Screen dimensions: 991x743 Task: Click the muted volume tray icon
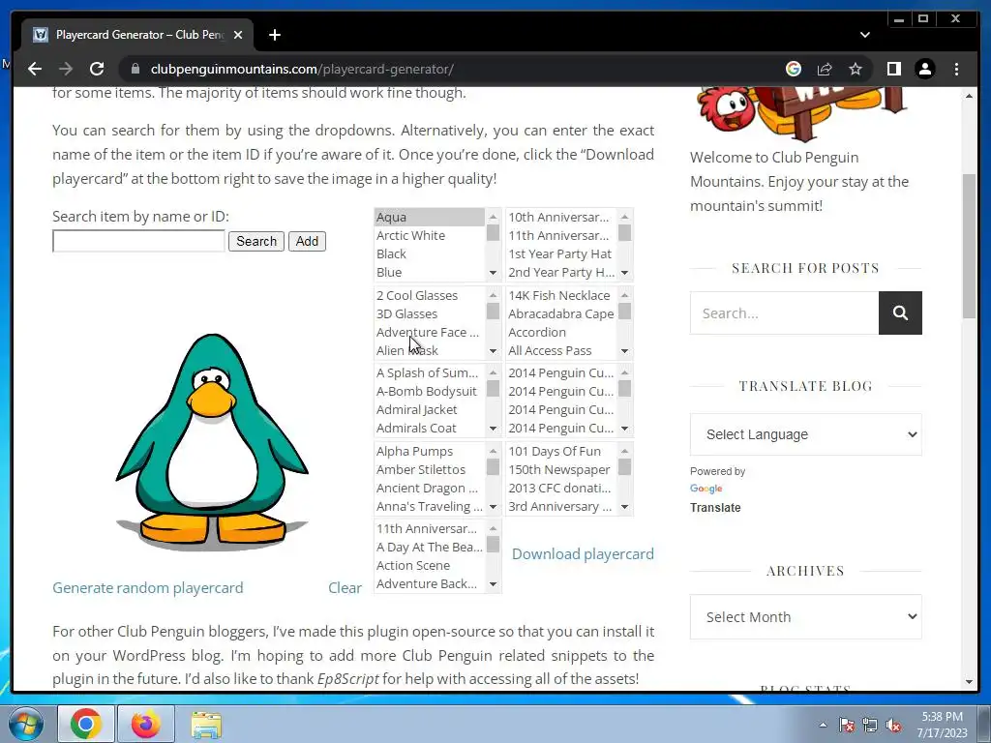(x=893, y=725)
